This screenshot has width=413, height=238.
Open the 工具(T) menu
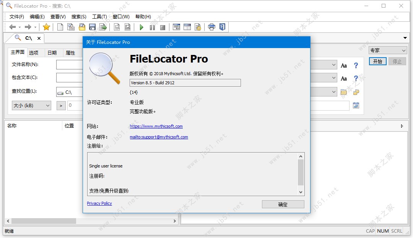tap(99, 17)
